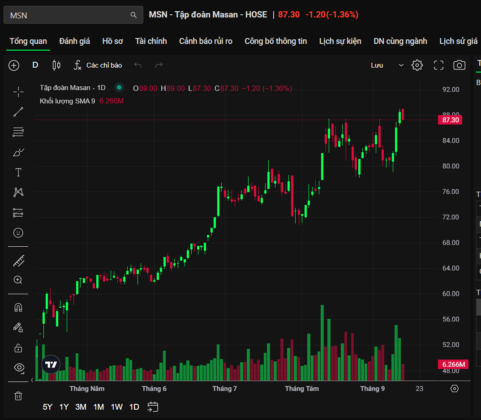Click the add symbol plus icon
The height and width of the screenshot is (420, 481).
(14, 65)
